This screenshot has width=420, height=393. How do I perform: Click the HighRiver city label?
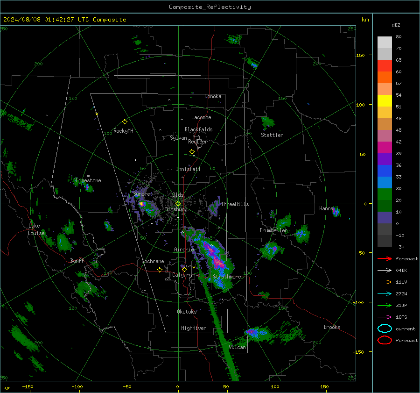tap(194, 328)
